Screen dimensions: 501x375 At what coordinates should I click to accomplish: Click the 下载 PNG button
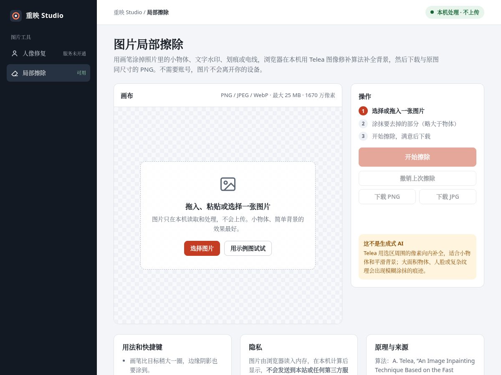pos(387,197)
